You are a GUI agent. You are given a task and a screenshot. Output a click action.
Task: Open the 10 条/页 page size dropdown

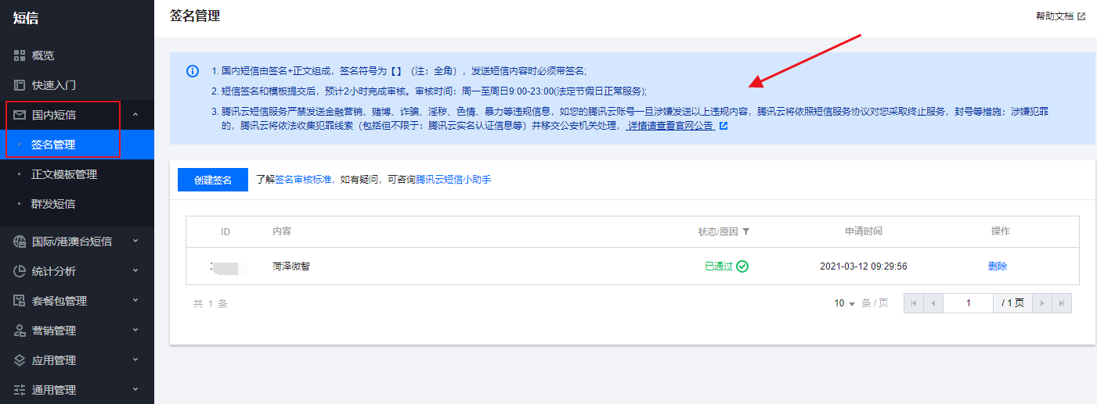tap(845, 303)
